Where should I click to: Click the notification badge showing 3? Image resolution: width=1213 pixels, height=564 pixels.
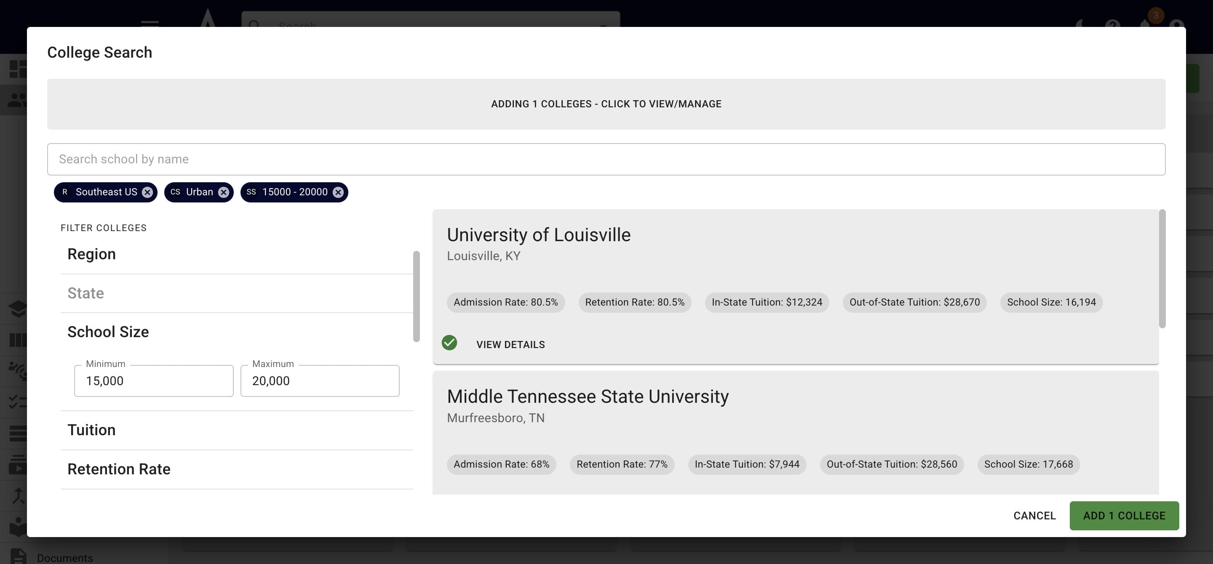(x=1156, y=15)
